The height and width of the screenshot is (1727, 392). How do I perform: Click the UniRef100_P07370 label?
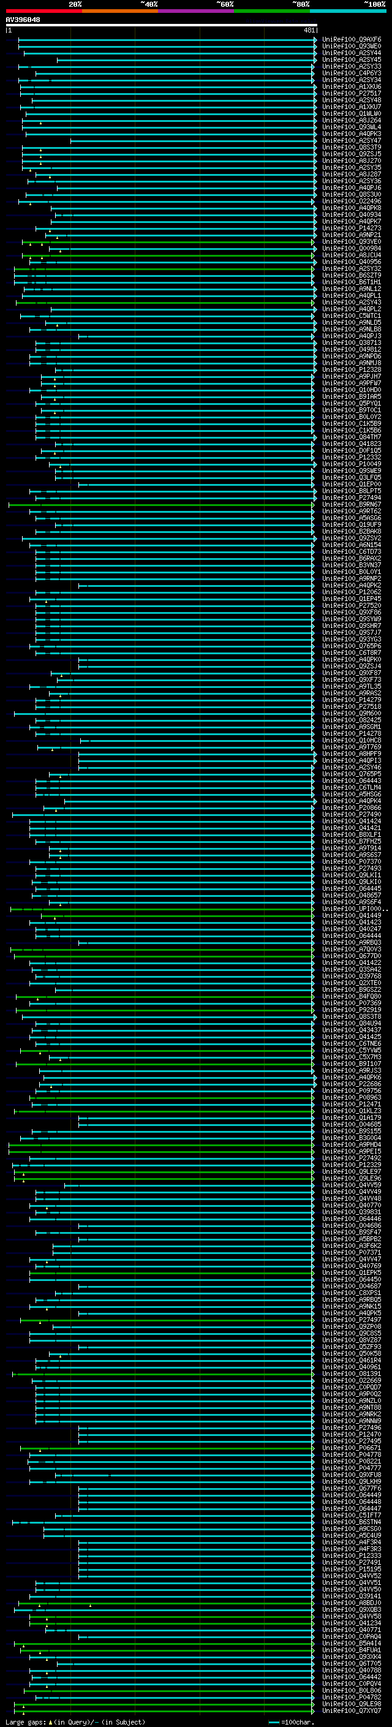352,862
